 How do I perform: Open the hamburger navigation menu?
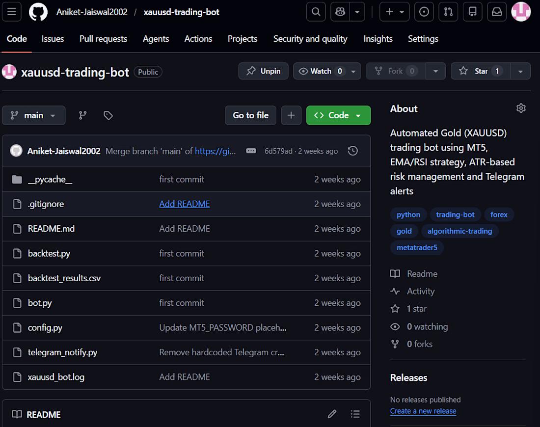[x=12, y=12]
